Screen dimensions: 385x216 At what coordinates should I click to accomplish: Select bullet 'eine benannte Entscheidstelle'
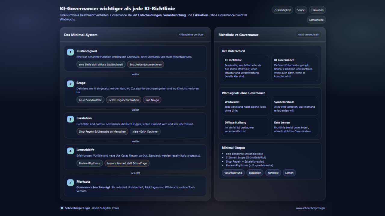(x=244, y=154)
